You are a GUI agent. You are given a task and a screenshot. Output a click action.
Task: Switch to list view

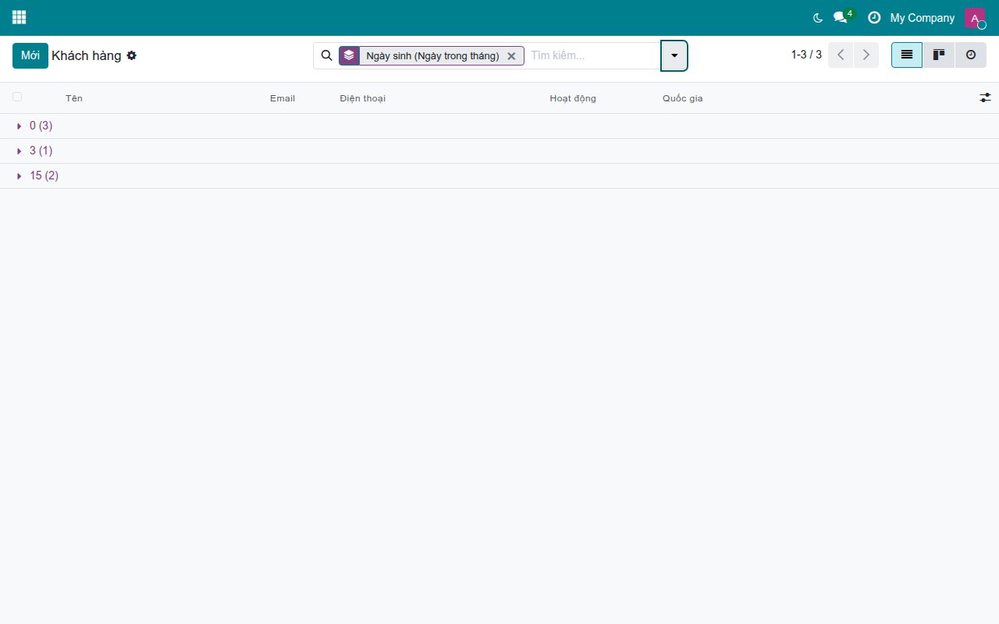(x=907, y=55)
